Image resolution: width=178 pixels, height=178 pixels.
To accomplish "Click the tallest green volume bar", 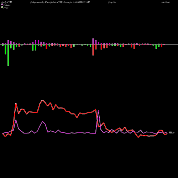I will pyautogui.click(x=8, y=55).
